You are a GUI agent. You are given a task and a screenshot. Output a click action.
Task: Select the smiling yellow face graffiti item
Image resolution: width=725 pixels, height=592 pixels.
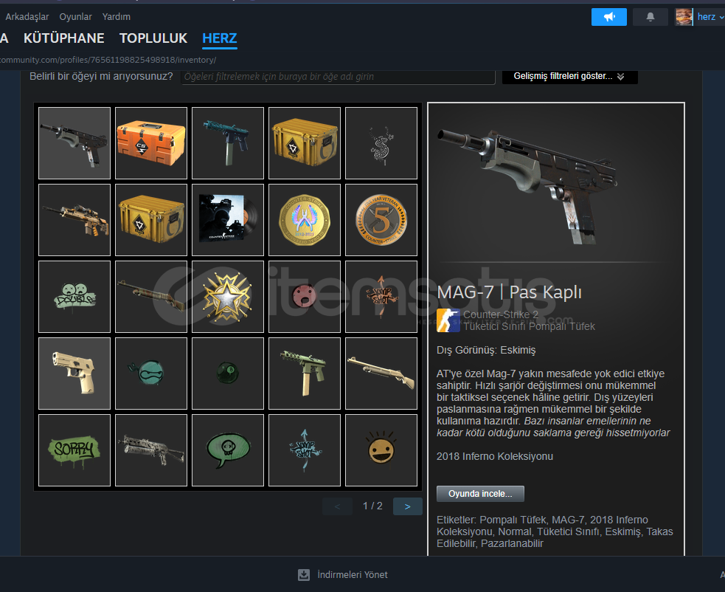[381, 450]
